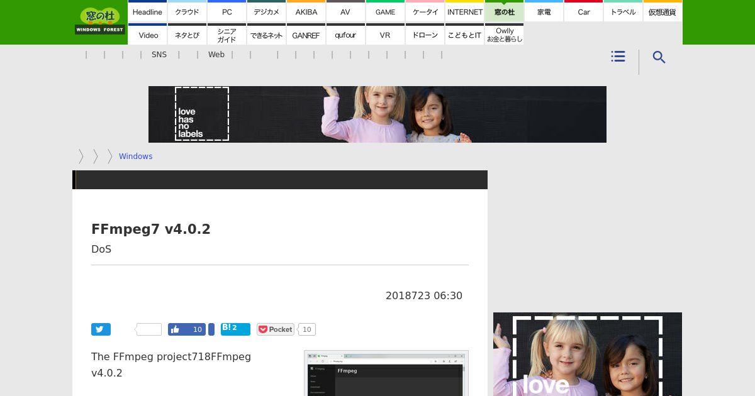Click the DoS subtitle text
The image size is (755, 396).
pos(101,249)
